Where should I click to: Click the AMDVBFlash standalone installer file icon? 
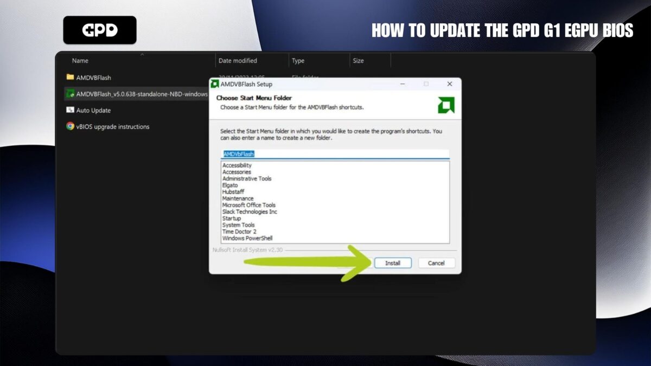click(70, 94)
